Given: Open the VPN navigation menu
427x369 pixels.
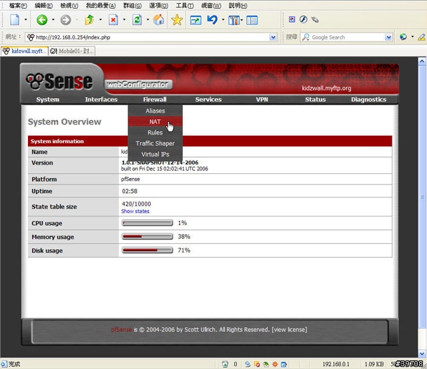Looking at the screenshot, I should tap(262, 99).
